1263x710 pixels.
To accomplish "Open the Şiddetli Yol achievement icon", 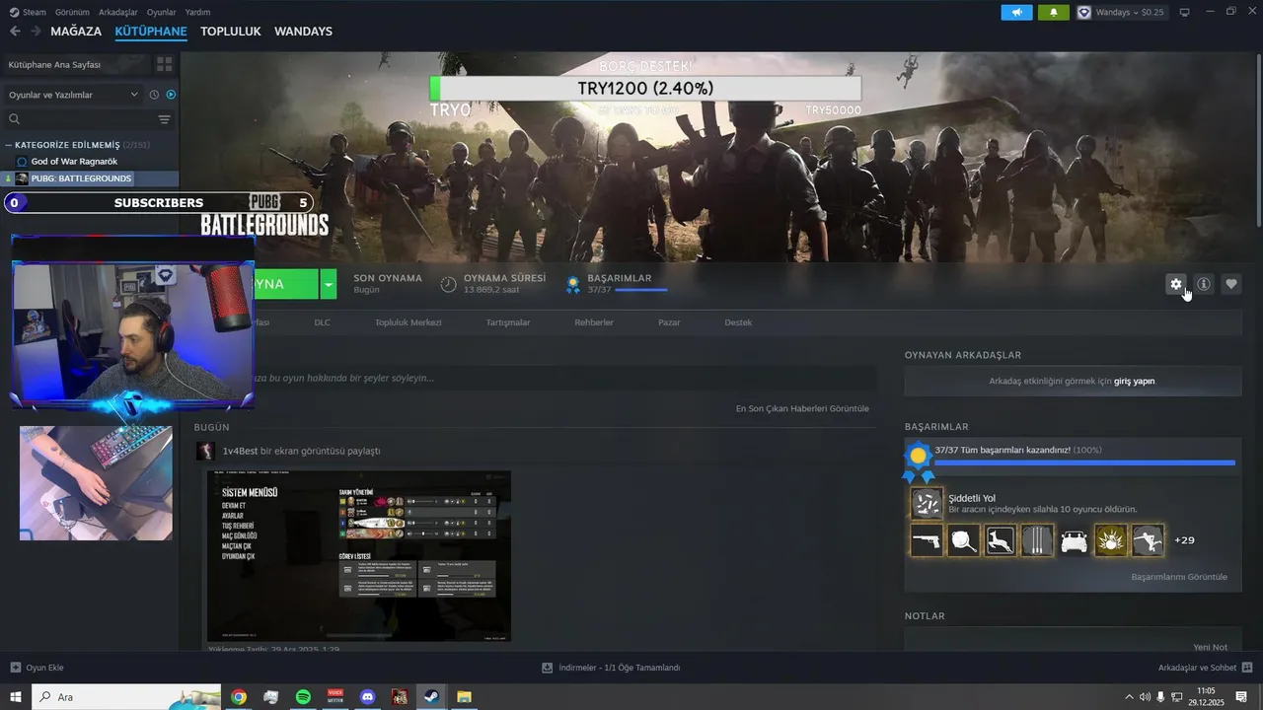I will [x=927, y=503].
